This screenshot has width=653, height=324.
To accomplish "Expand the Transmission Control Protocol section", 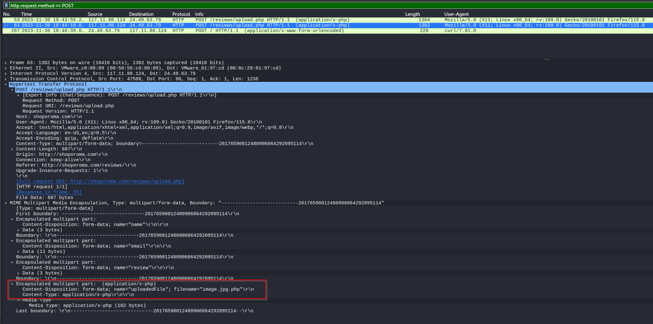I will click(6, 79).
